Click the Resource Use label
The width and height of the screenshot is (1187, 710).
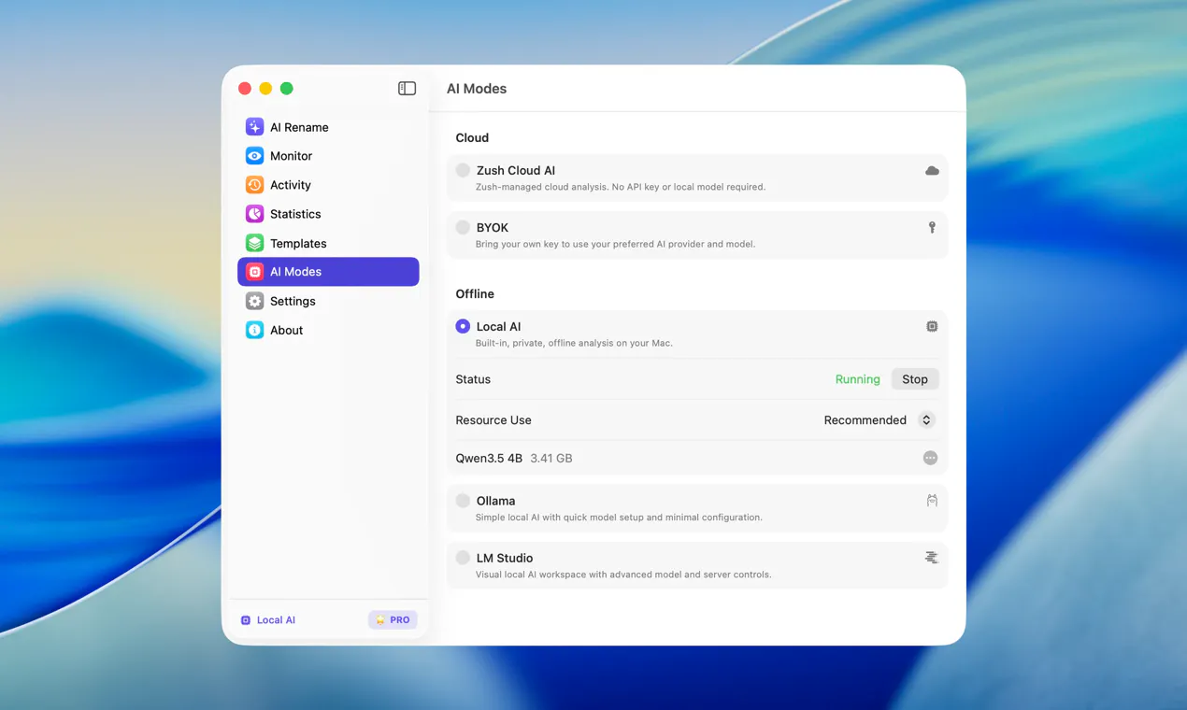click(493, 420)
